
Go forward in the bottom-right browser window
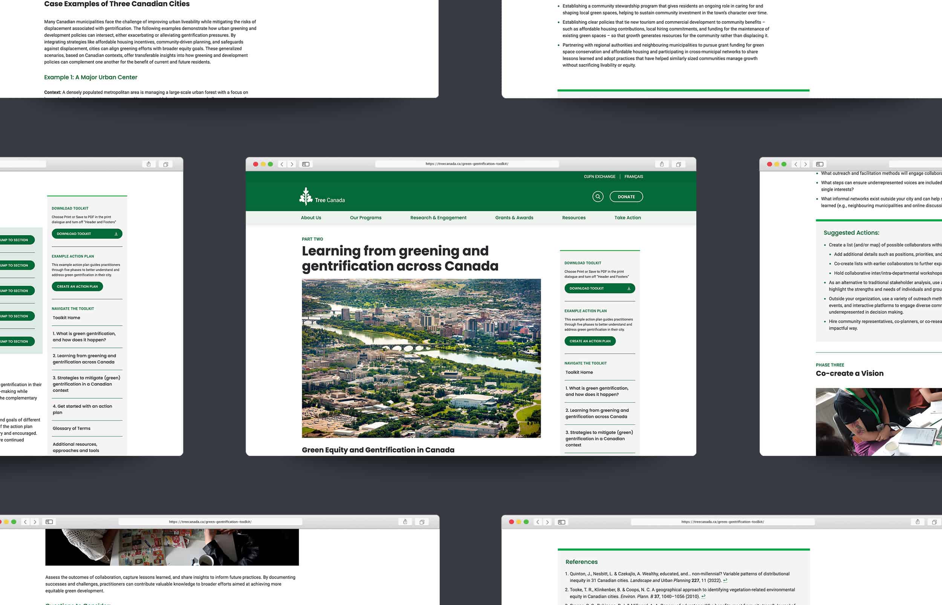pyautogui.click(x=547, y=522)
